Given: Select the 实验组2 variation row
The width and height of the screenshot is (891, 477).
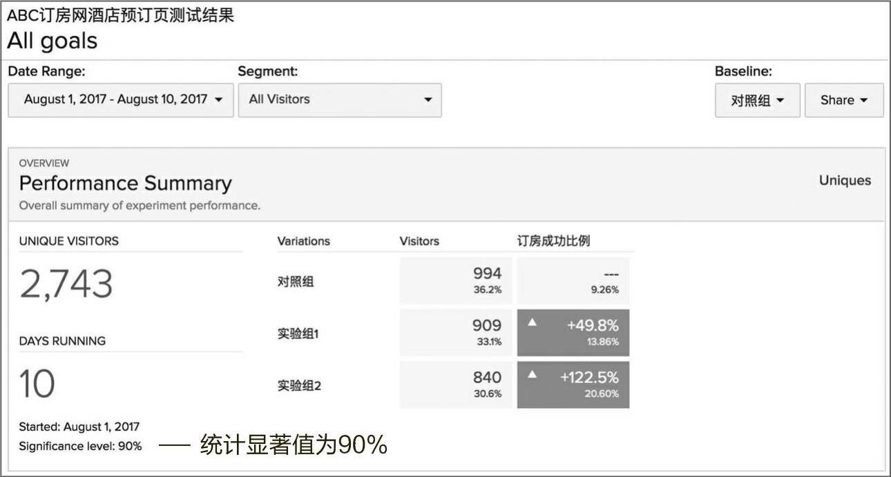Looking at the screenshot, I should (299, 386).
